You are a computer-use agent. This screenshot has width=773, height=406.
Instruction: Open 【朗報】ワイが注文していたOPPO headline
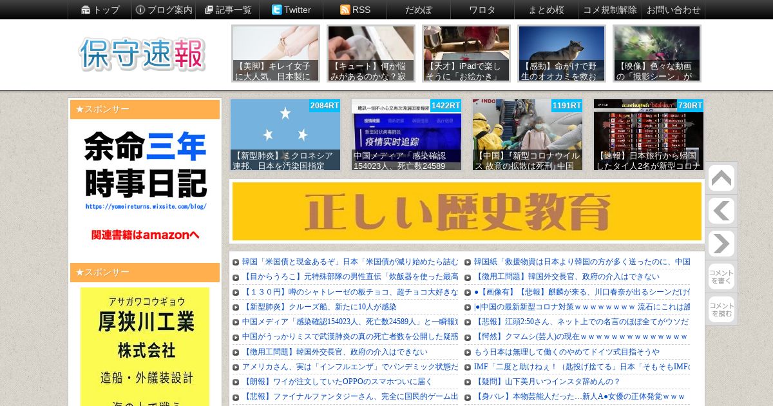[338, 382]
